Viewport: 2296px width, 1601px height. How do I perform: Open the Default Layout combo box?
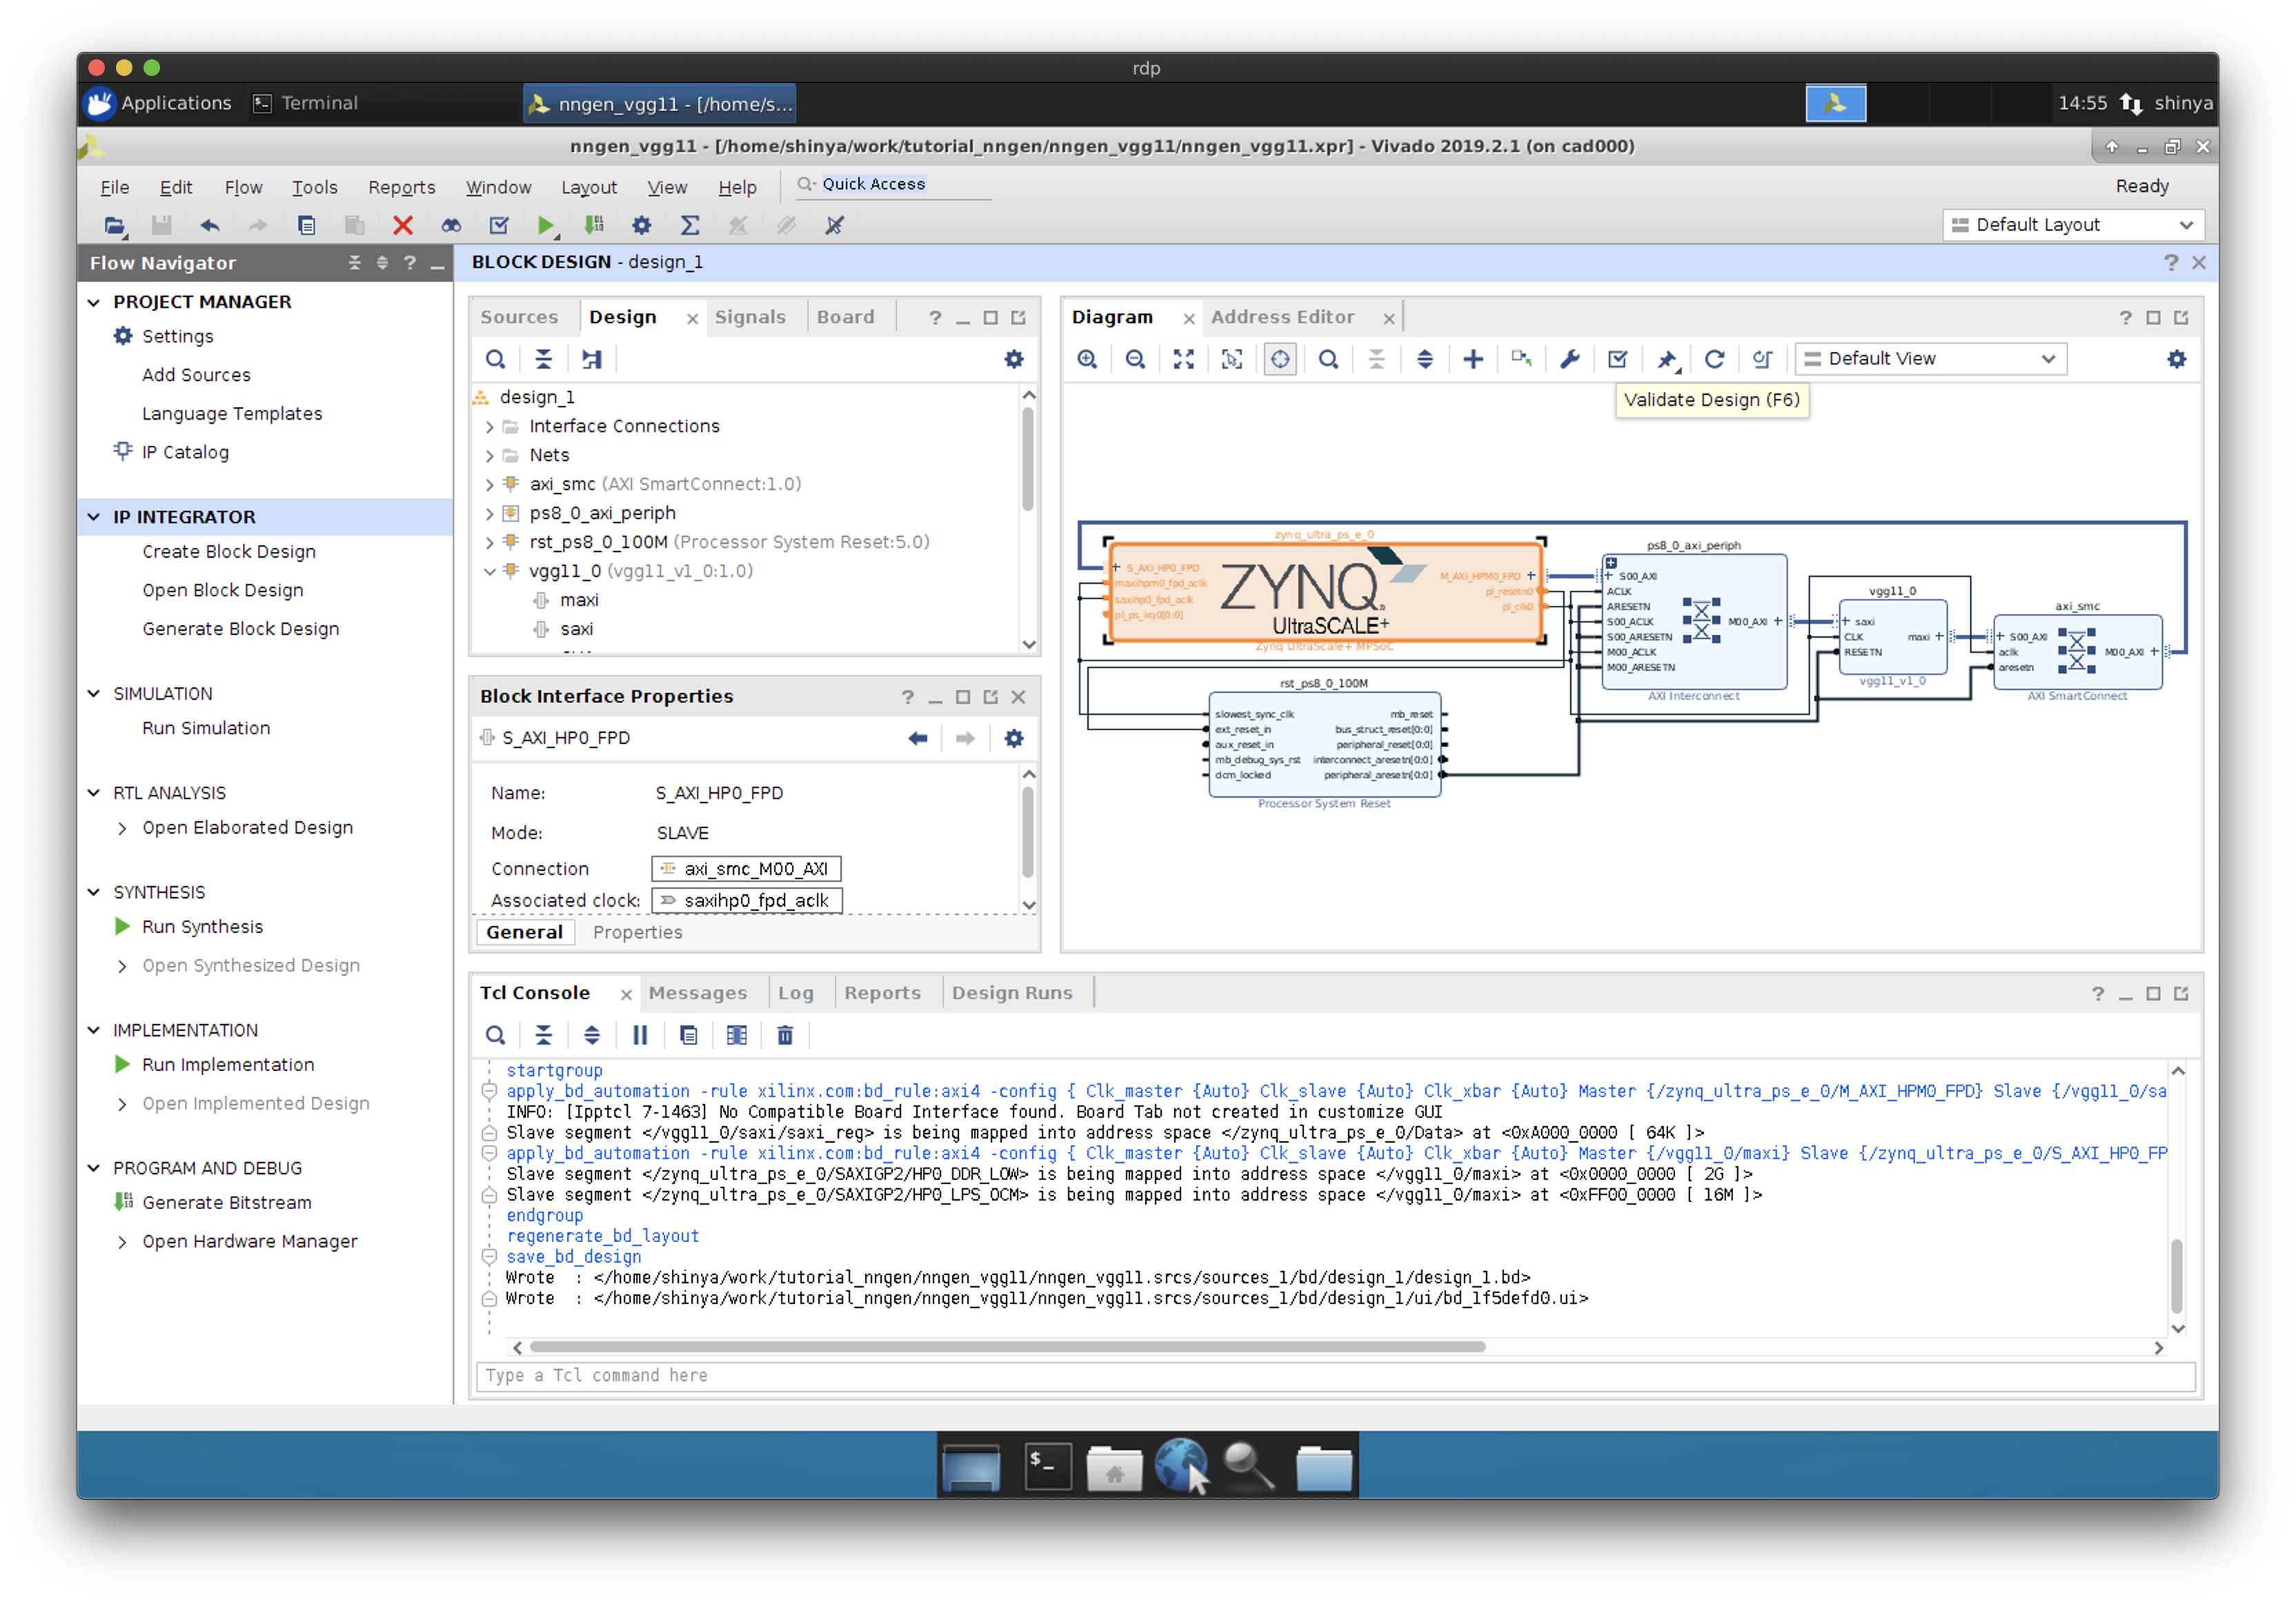point(2072,225)
